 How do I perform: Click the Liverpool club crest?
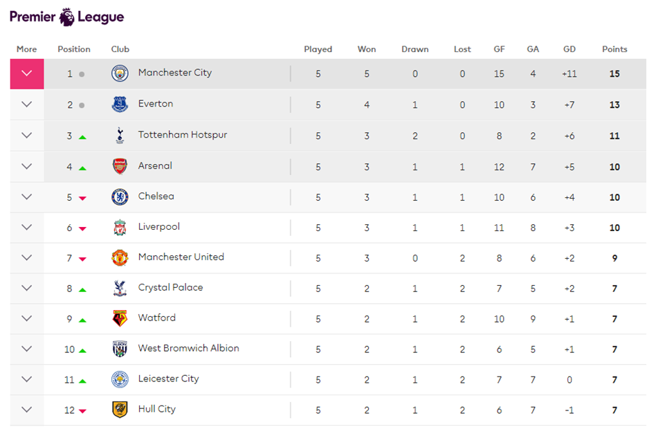pos(120,227)
